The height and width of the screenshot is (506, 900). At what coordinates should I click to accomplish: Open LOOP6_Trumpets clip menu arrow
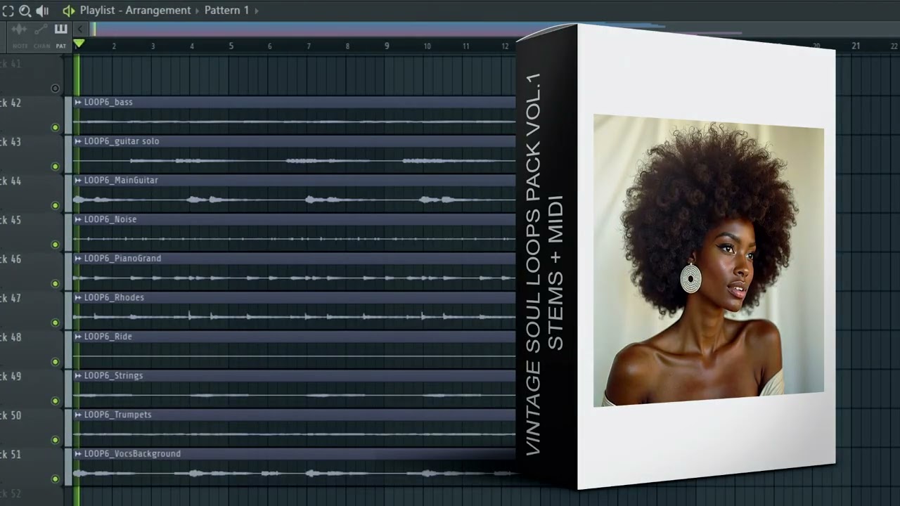click(78, 415)
